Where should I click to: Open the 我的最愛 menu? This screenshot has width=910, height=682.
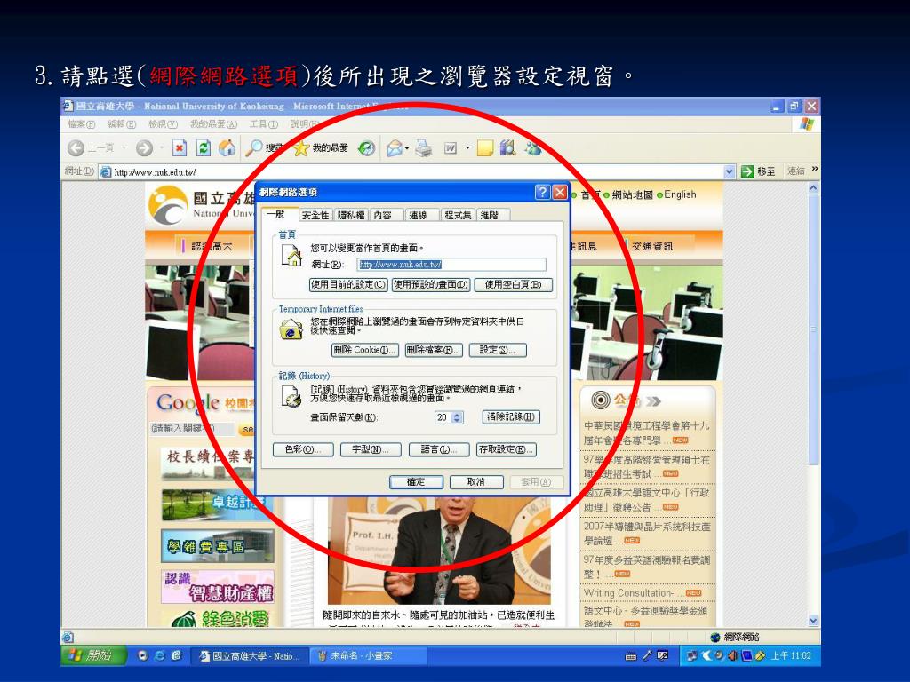point(213,124)
